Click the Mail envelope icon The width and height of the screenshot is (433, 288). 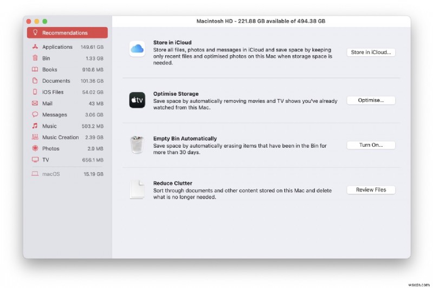[x=35, y=103]
